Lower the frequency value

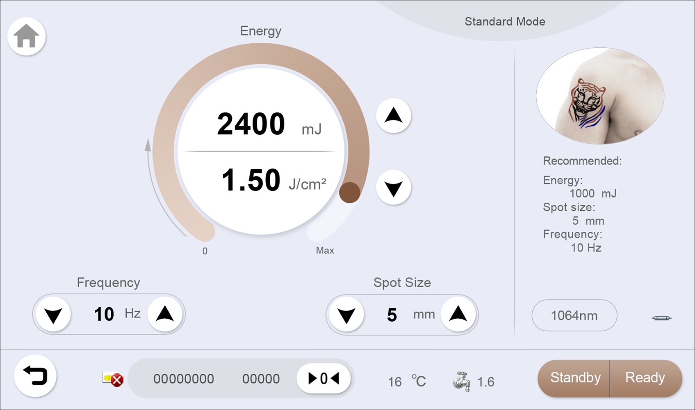tap(53, 314)
